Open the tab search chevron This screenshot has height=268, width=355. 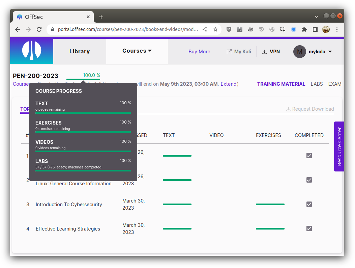pos(316,17)
